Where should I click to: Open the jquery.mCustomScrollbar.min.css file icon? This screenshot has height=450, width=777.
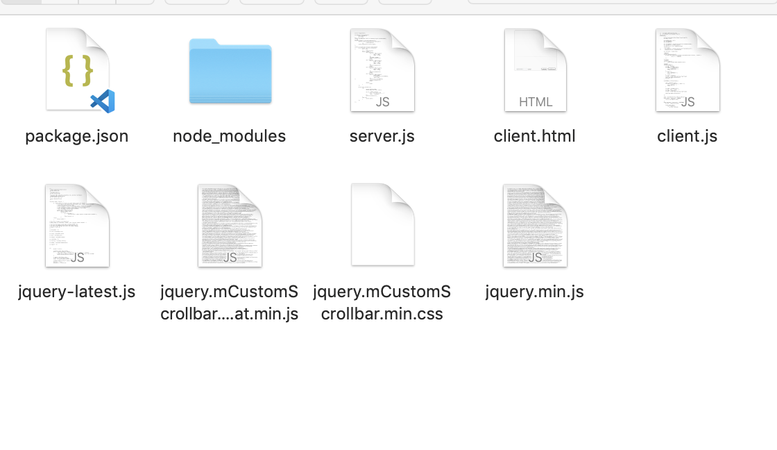(x=382, y=224)
